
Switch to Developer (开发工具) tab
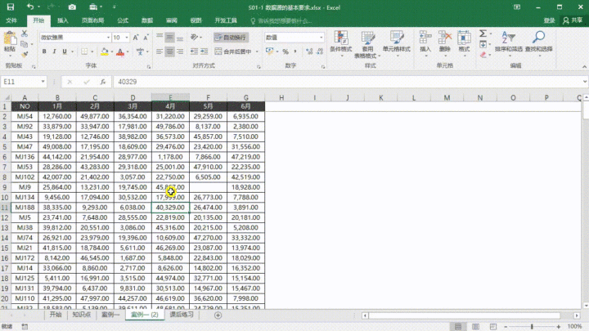click(x=226, y=20)
